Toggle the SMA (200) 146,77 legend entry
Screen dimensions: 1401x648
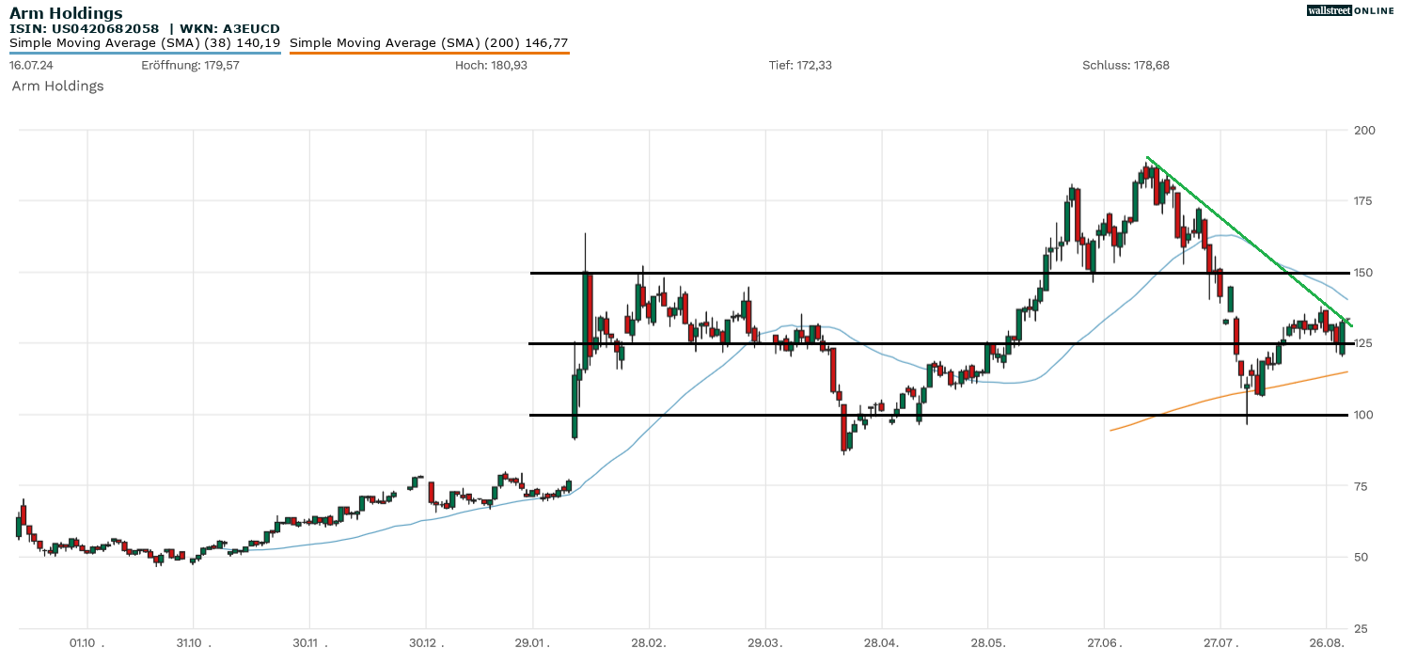point(429,43)
